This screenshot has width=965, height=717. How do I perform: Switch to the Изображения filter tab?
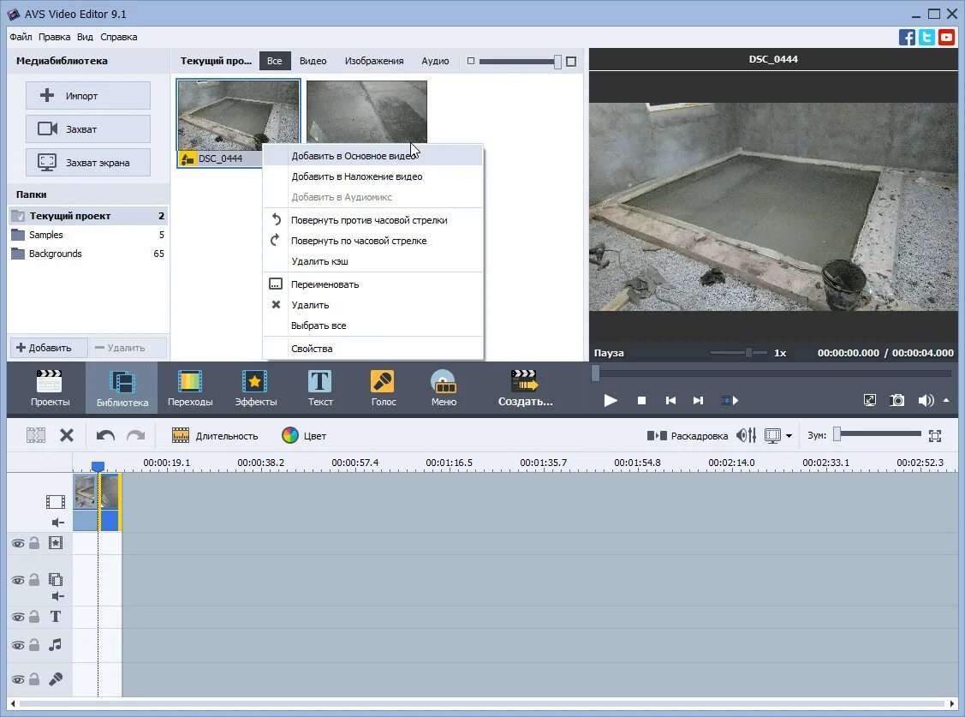tap(374, 61)
